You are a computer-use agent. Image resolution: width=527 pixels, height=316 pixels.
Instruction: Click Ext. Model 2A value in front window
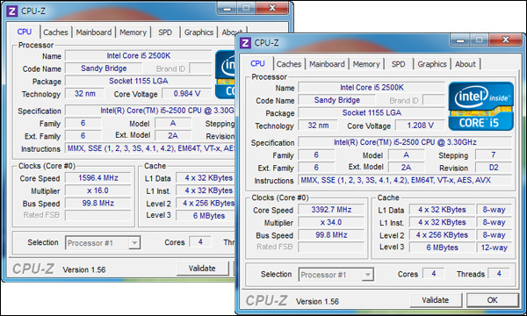pos(406,168)
